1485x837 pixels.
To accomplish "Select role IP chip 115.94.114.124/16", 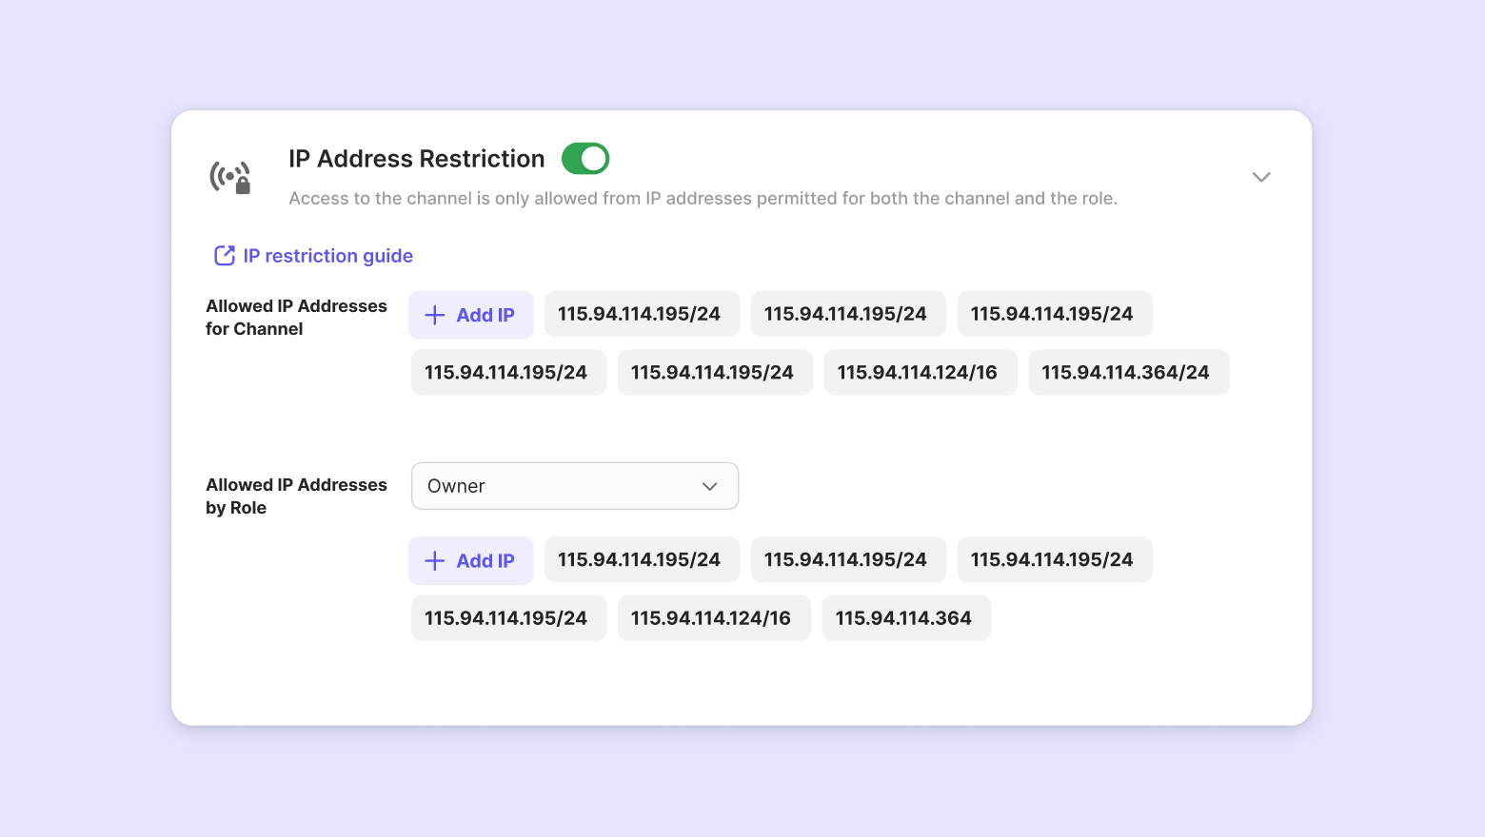I will (713, 618).
